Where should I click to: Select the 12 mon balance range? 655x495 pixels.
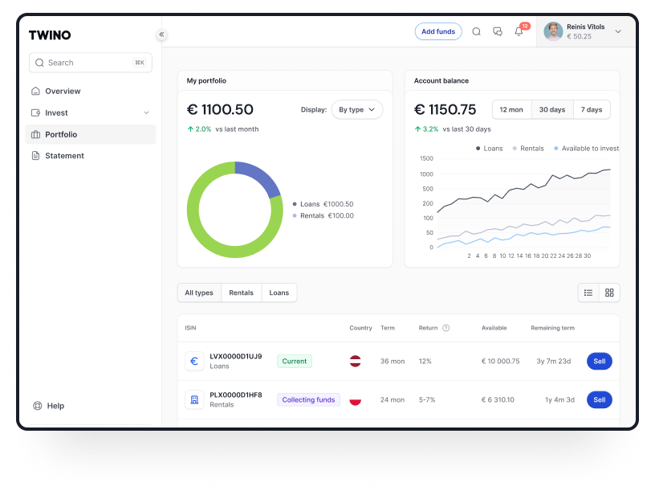point(511,110)
